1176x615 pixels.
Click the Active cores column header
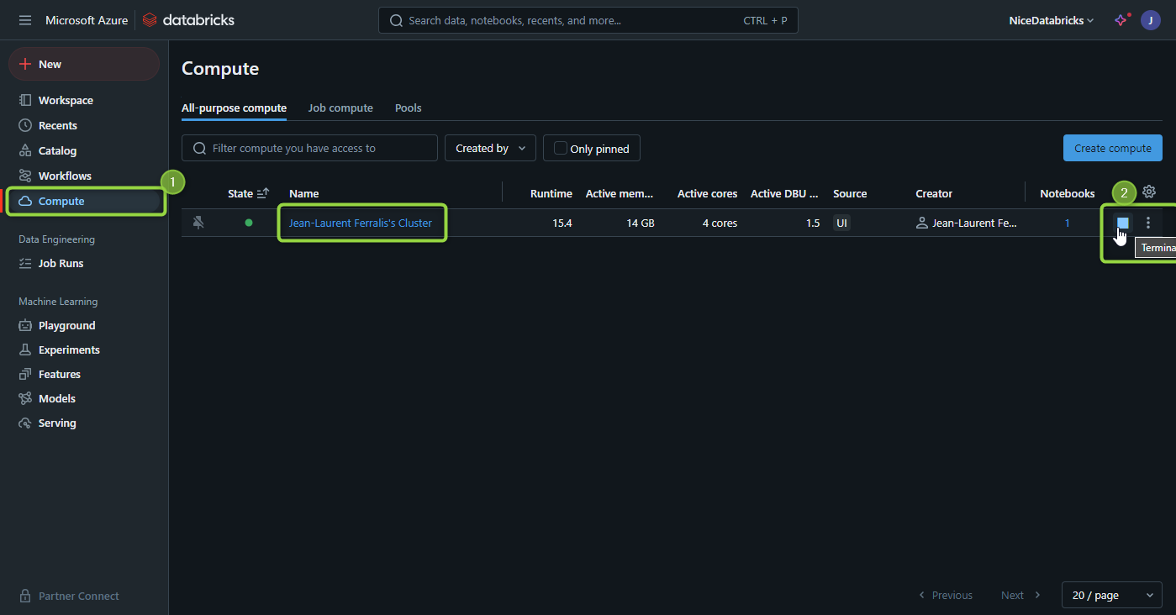[x=708, y=193]
